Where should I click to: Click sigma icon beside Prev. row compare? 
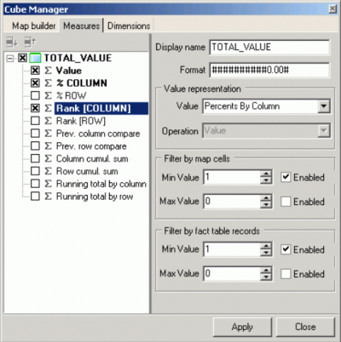[48, 146]
